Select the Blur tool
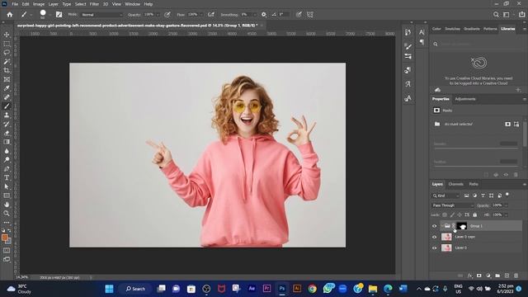 coord(7,151)
